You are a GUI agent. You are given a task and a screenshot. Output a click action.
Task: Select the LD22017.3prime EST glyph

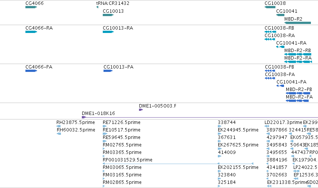coord(267,126)
